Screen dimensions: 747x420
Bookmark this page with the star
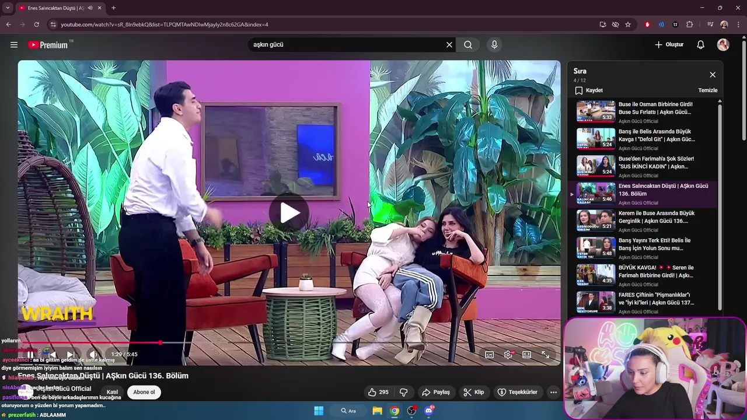pyautogui.click(x=628, y=24)
